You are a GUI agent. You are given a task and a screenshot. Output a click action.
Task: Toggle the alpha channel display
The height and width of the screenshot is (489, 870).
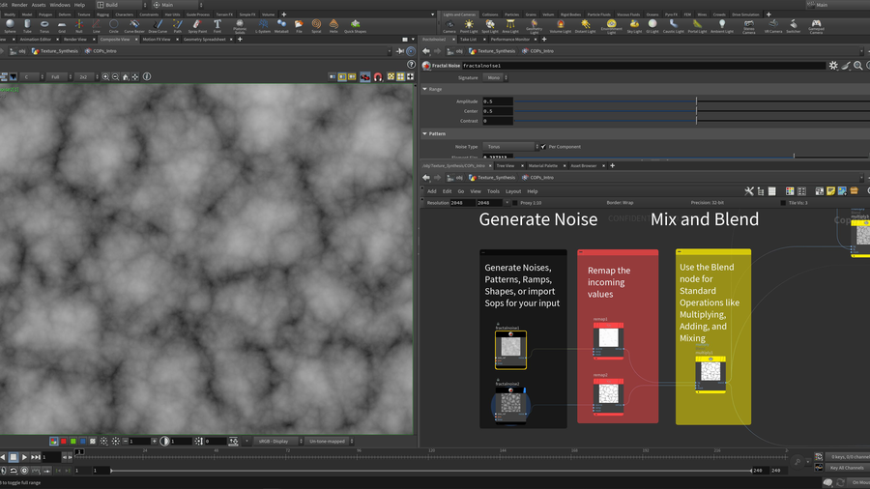pos(93,442)
